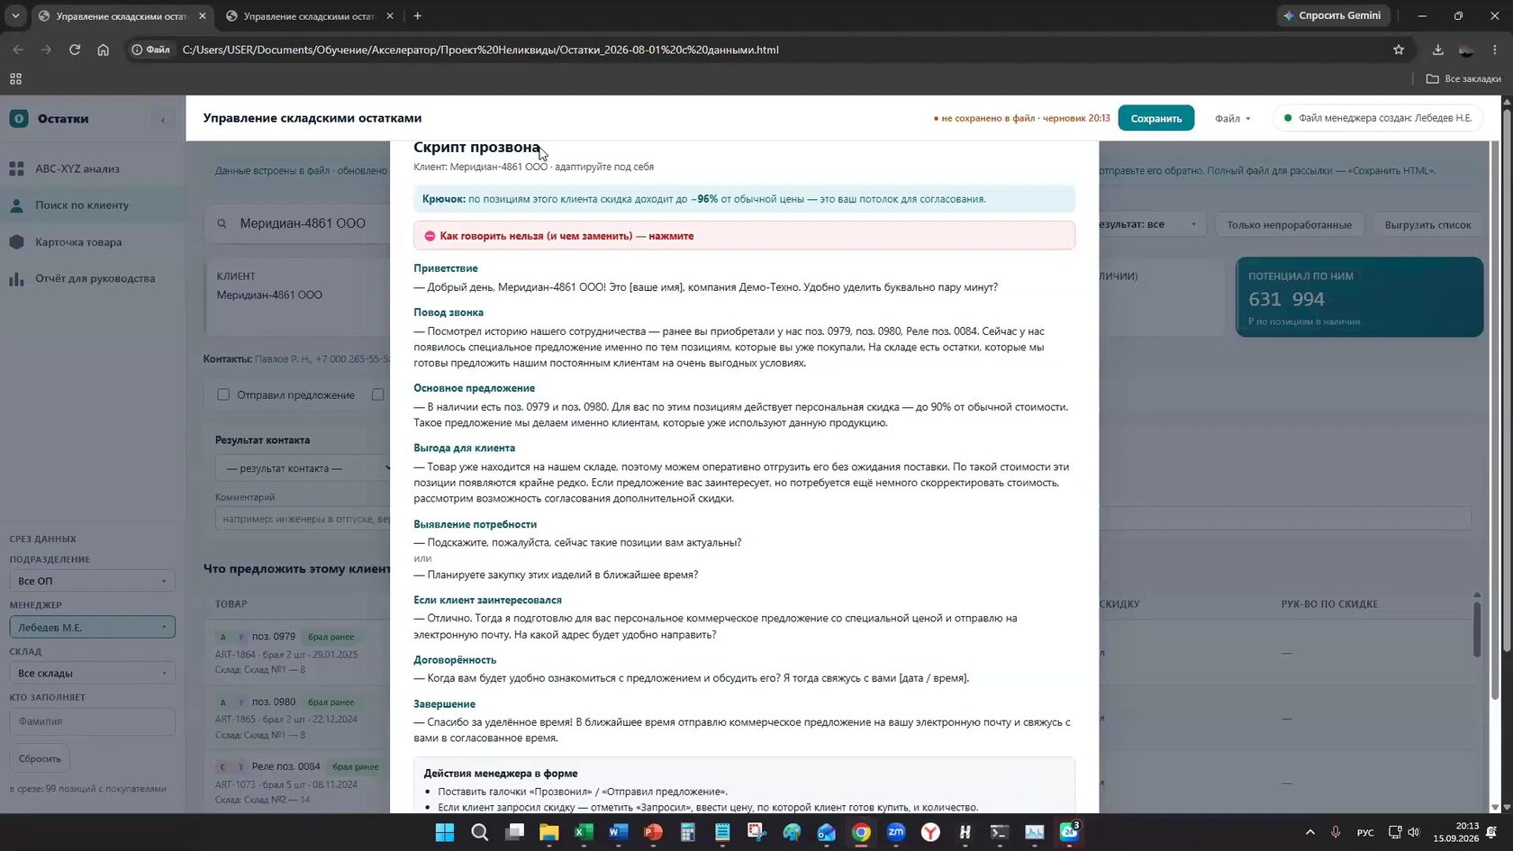Open a new browser tab with plus icon
The image size is (1513, 851).
(417, 15)
